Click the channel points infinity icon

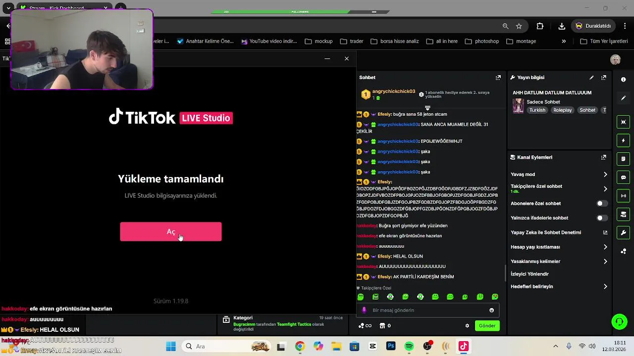tap(365, 326)
